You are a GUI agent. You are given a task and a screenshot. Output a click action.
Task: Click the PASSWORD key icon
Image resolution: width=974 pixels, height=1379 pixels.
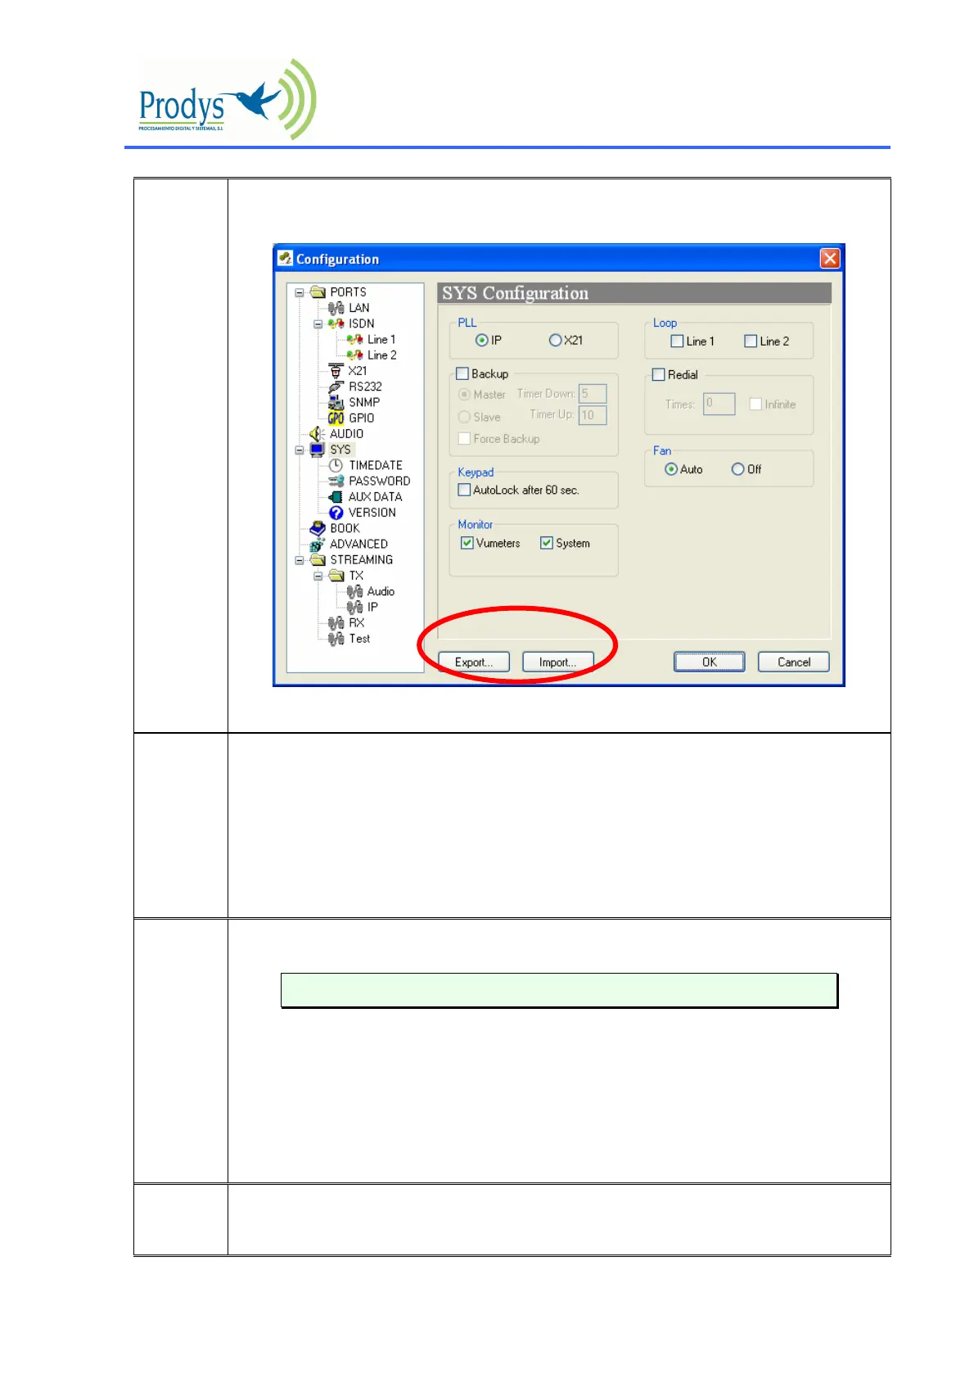point(336,481)
